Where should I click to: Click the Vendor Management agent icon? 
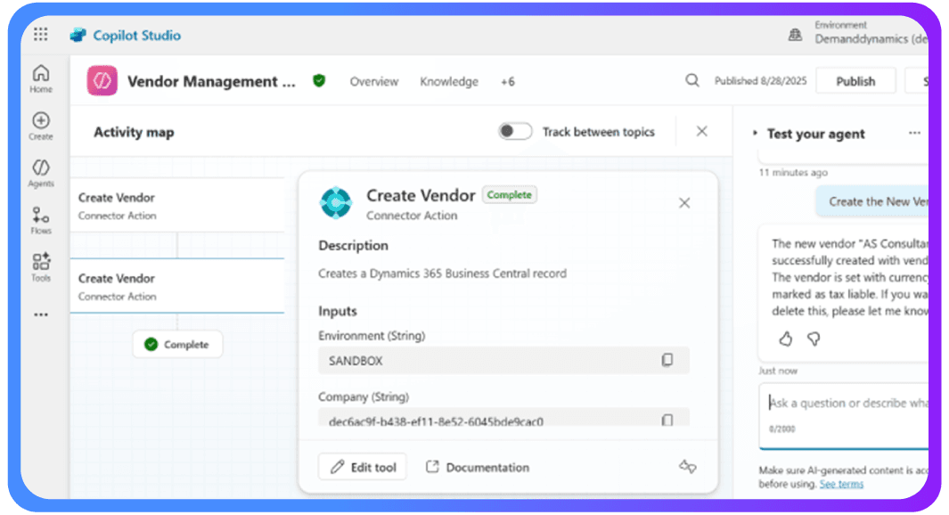pos(102,81)
